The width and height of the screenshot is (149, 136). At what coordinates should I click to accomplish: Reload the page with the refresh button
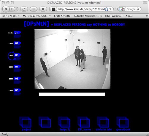[24, 9]
